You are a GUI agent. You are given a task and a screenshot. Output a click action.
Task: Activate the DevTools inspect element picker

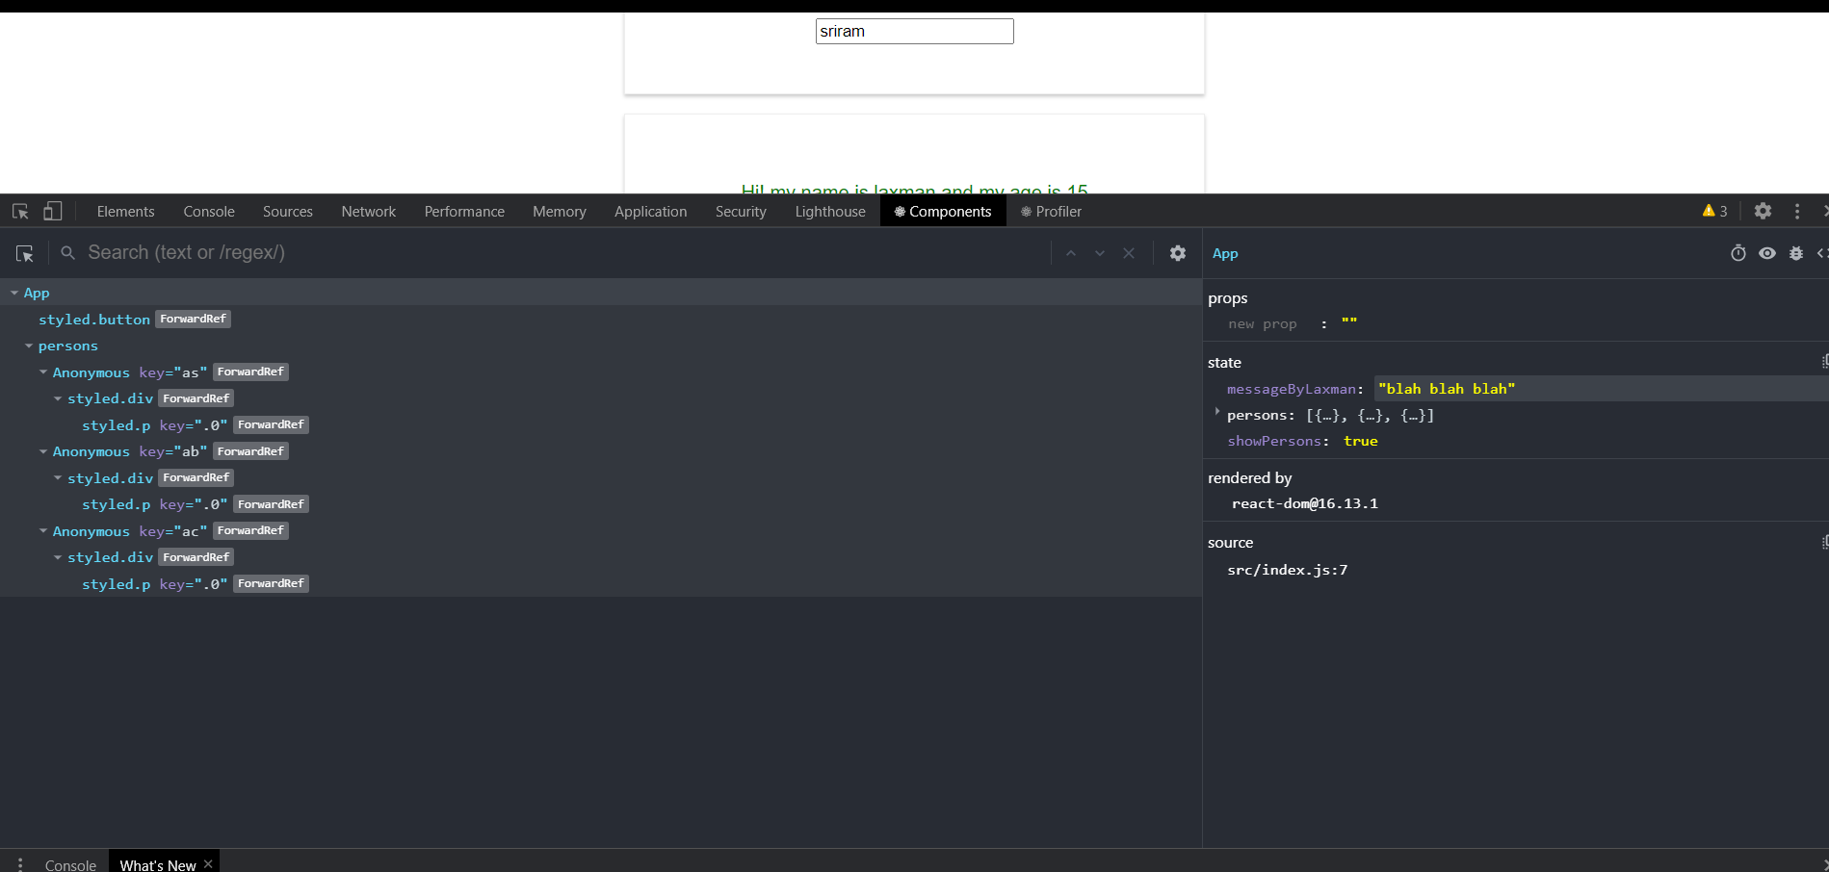click(x=20, y=211)
